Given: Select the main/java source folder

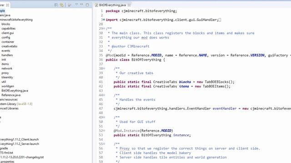Looking at the screenshot, I should click(x=5, y=15).
